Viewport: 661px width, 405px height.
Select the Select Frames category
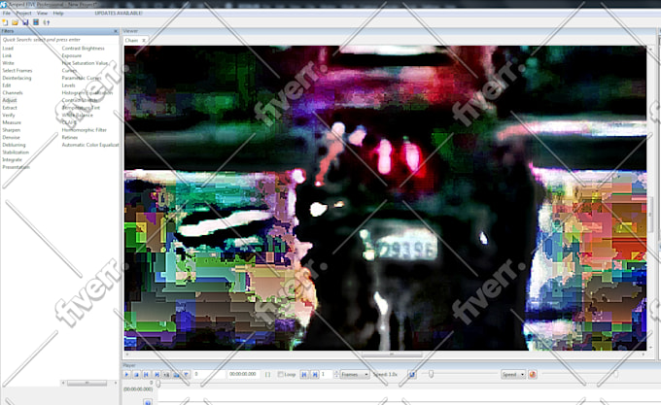(x=17, y=71)
